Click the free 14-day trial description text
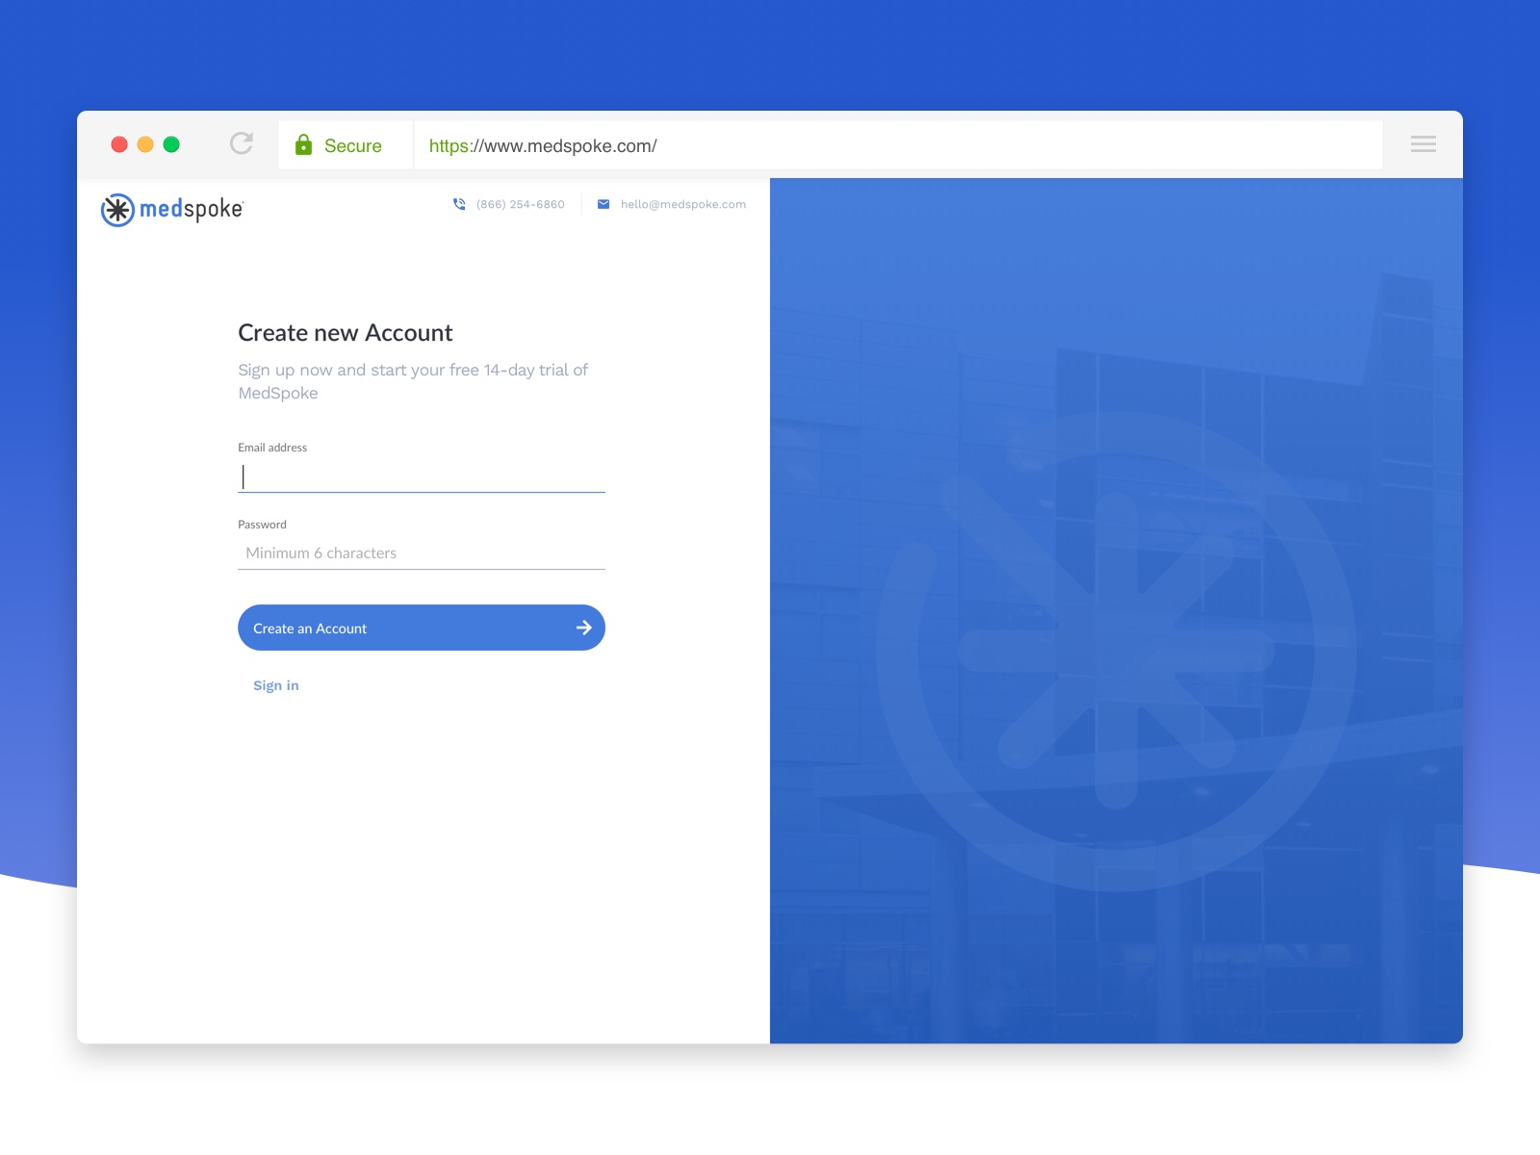The height and width of the screenshot is (1155, 1540). 413,381
